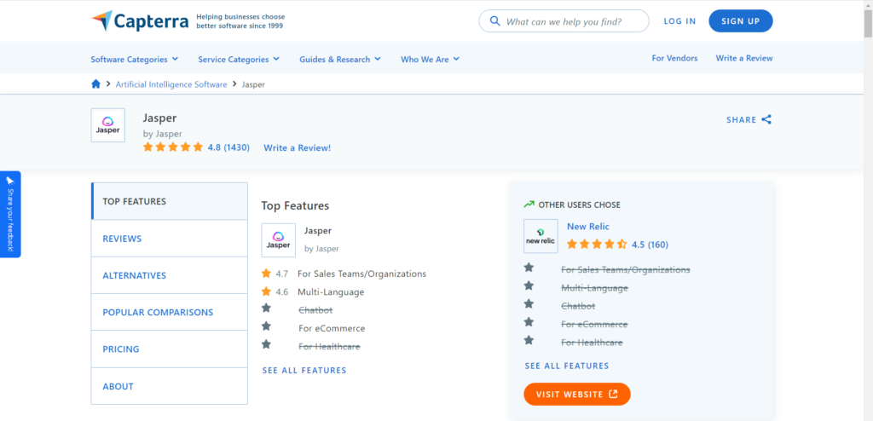
Task: Click Write a Review! next to rating
Action: coord(298,147)
